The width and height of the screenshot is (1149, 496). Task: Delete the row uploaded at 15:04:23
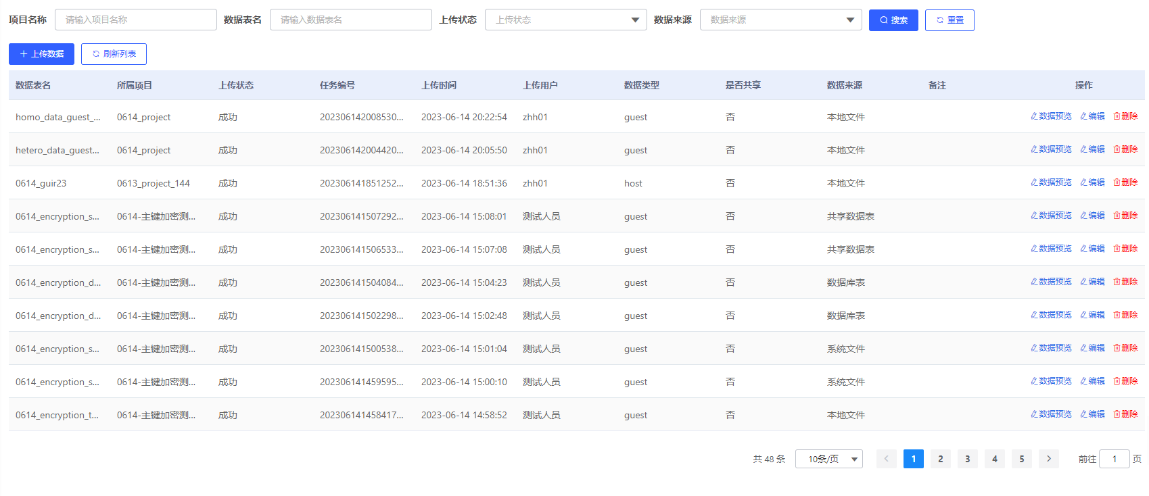click(1125, 282)
